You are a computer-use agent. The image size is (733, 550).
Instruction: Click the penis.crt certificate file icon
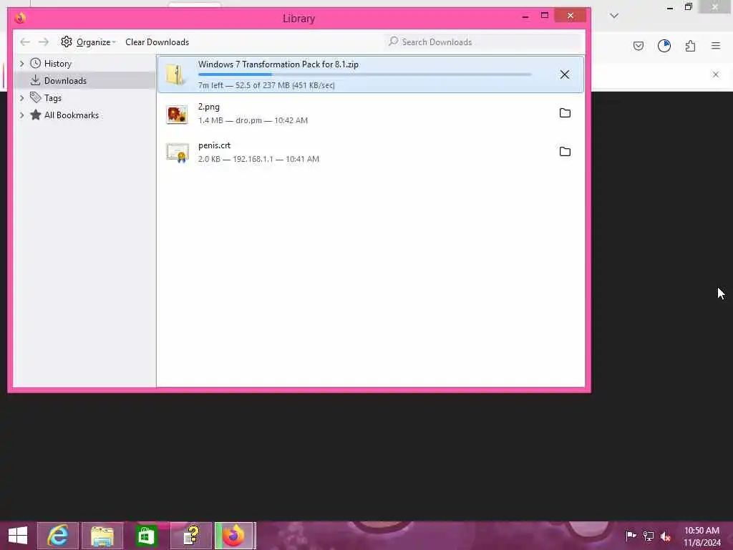point(178,153)
